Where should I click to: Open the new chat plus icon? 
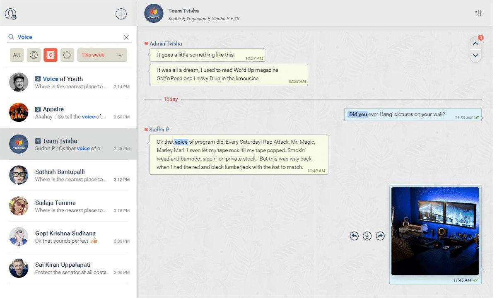(x=121, y=13)
